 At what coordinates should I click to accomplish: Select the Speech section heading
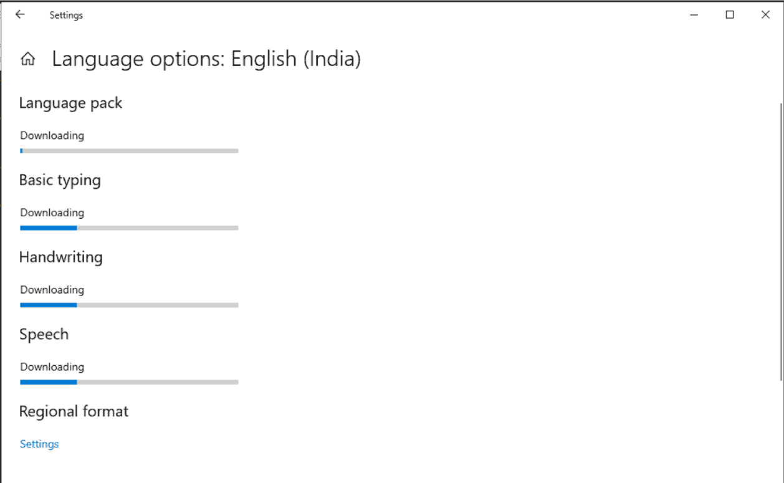point(44,334)
